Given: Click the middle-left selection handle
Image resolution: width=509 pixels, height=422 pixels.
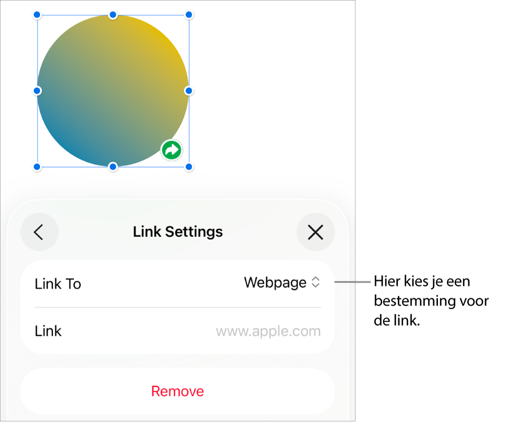Looking at the screenshot, I should point(37,91).
